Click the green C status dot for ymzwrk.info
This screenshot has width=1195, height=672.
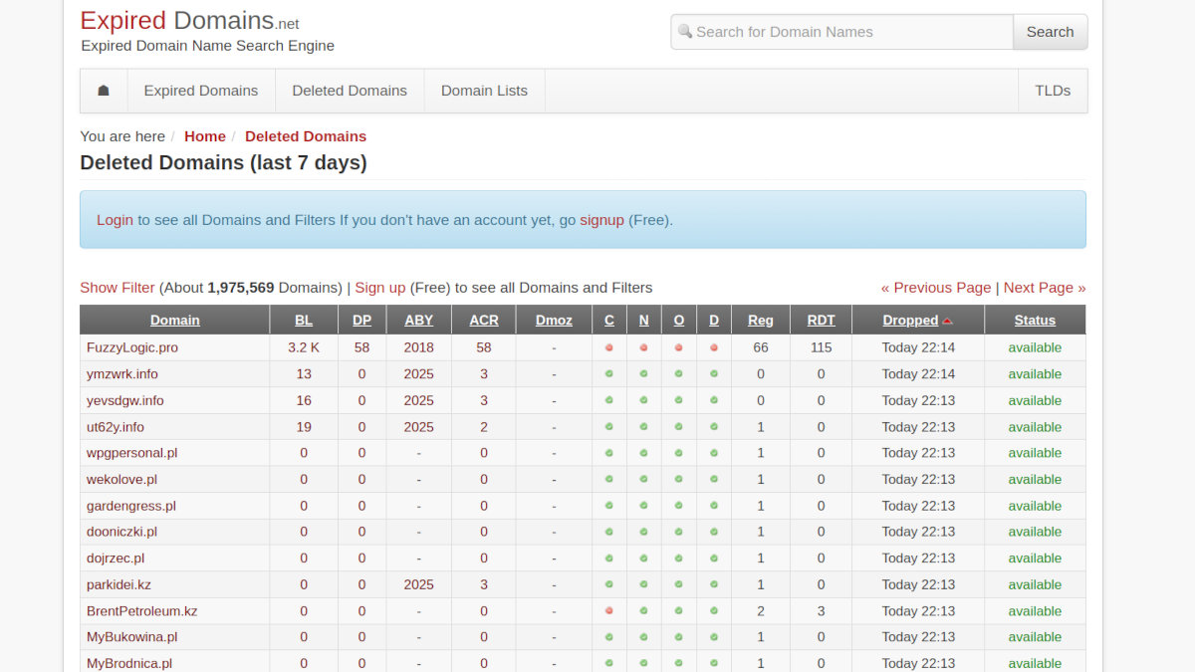(x=609, y=374)
